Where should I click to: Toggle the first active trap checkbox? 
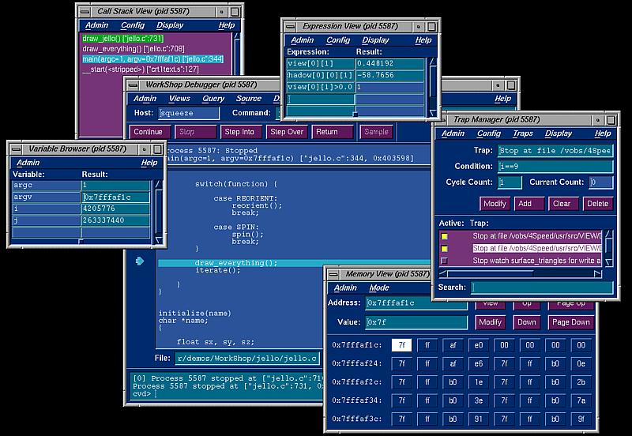(445, 236)
